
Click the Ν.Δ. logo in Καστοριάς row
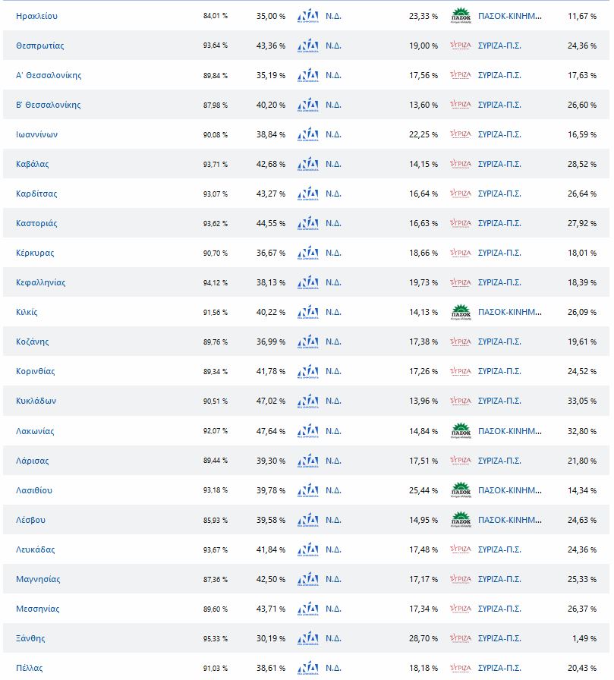point(308,223)
